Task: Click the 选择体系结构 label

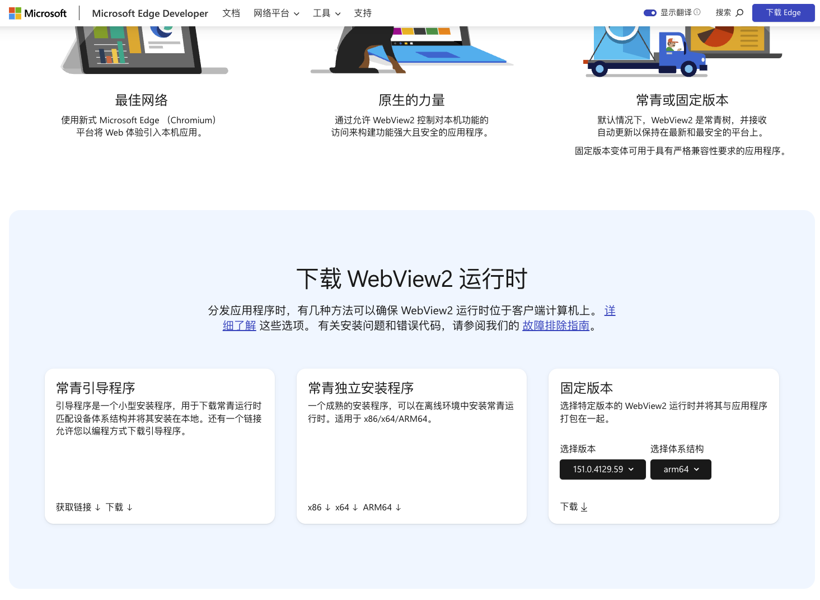Action: tap(677, 449)
